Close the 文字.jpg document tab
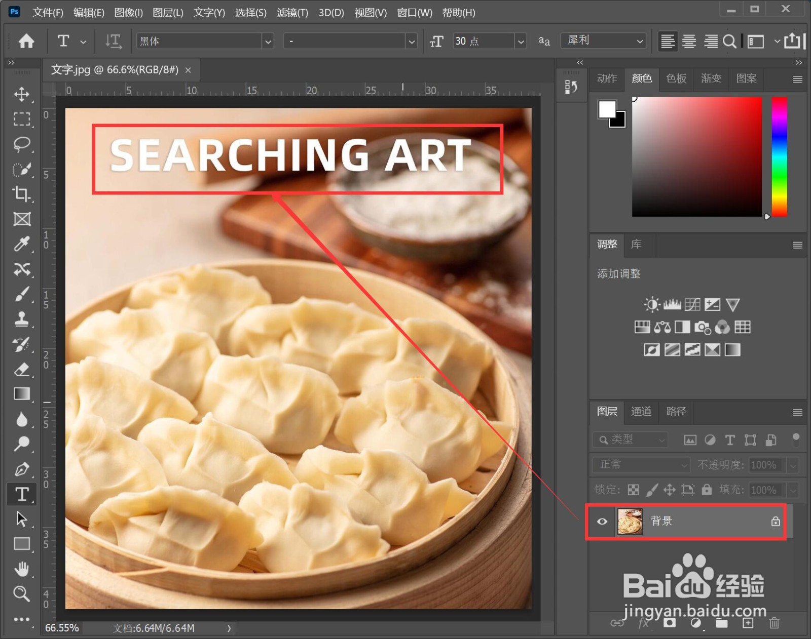Screen dimensions: 811x639 pyautogui.click(x=188, y=70)
